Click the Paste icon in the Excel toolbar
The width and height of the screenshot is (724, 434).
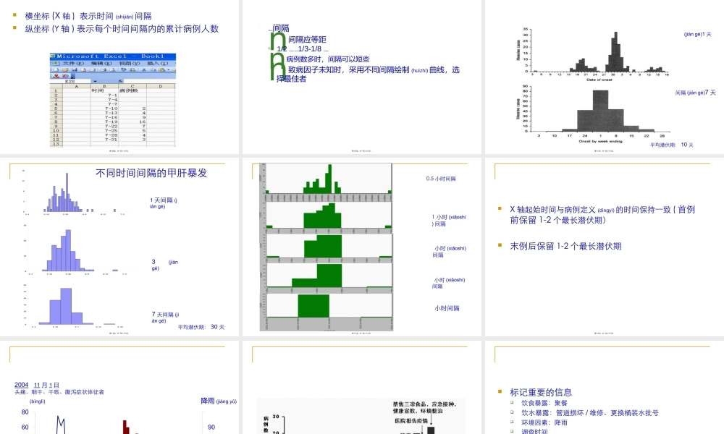(162, 70)
